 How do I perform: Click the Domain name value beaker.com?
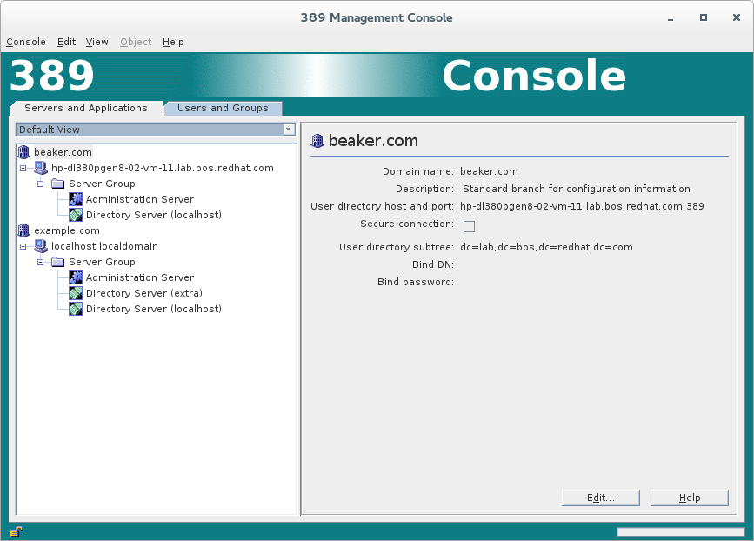(489, 171)
